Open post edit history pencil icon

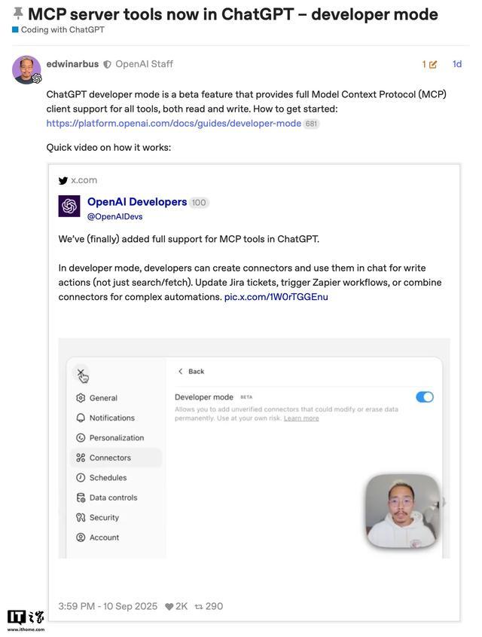[432, 65]
